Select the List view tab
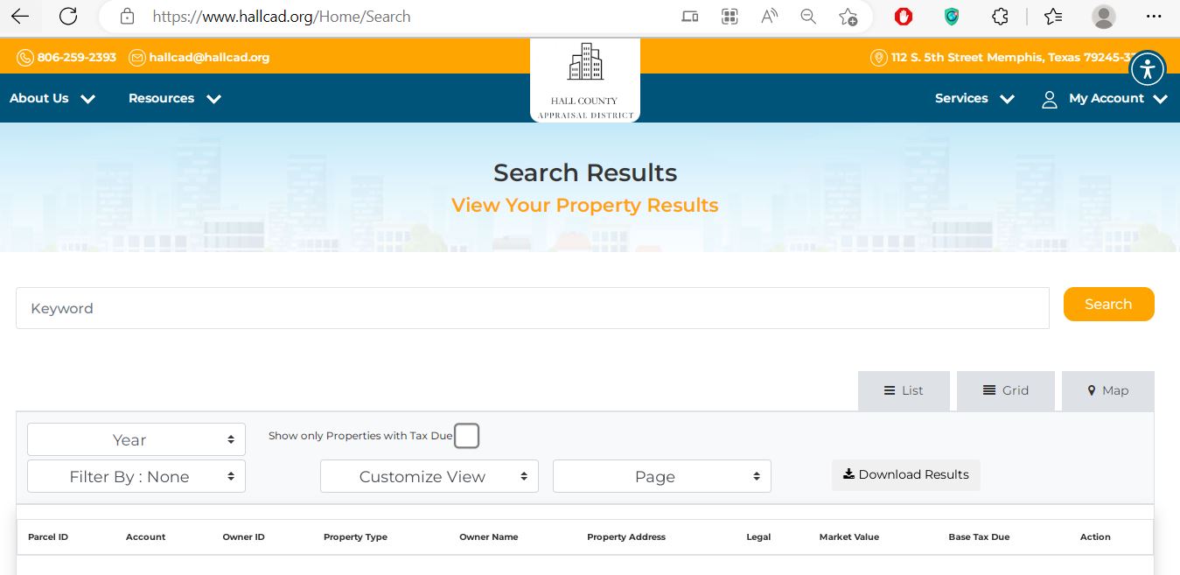This screenshot has width=1180, height=575. 904,391
